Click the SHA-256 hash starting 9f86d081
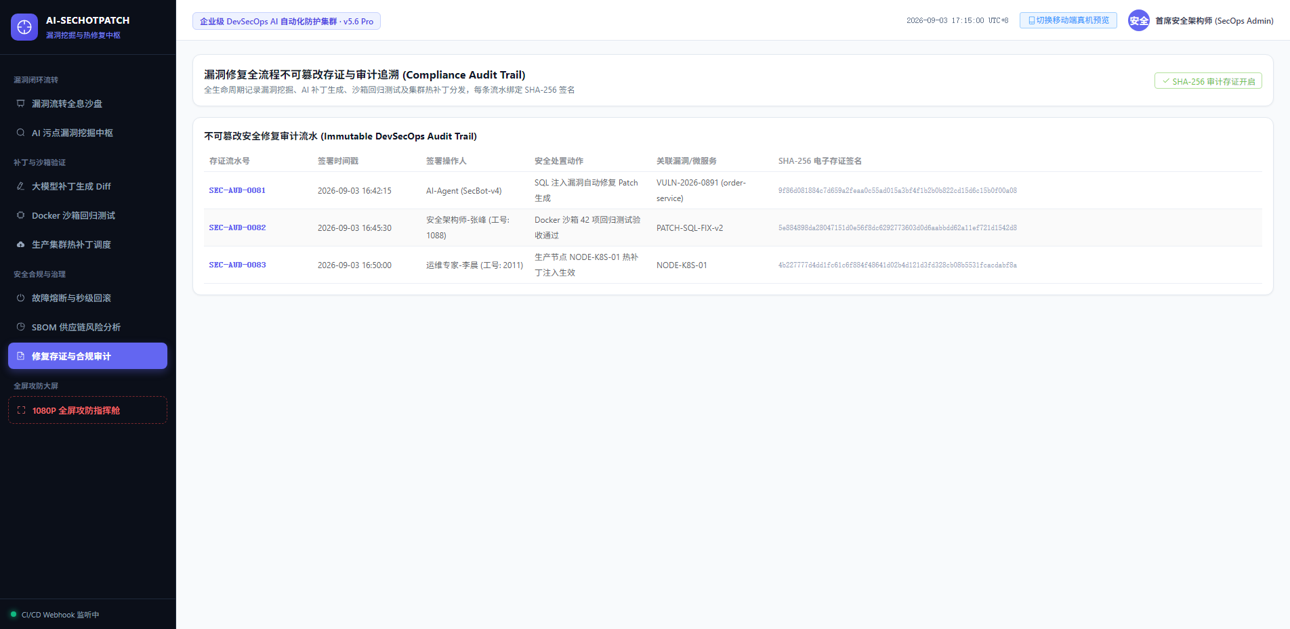The image size is (1290, 629). click(898, 191)
